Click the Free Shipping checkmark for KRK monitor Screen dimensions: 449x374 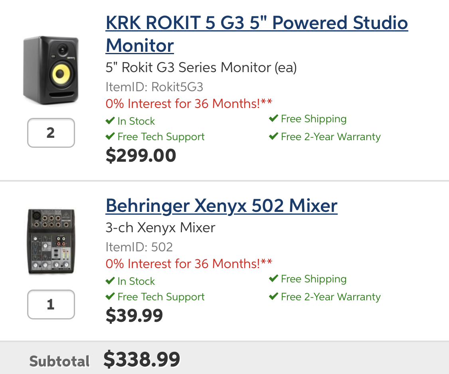pos(273,119)
